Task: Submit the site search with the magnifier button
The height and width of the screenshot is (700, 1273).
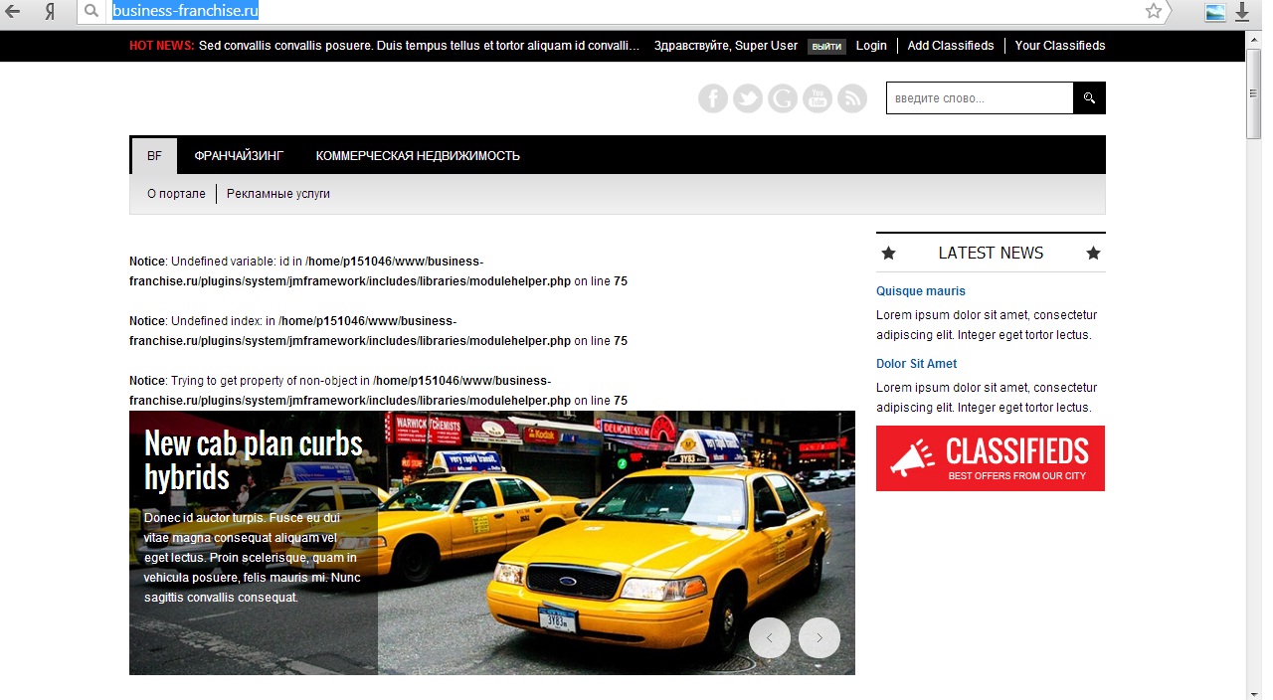Action: 1089,98
